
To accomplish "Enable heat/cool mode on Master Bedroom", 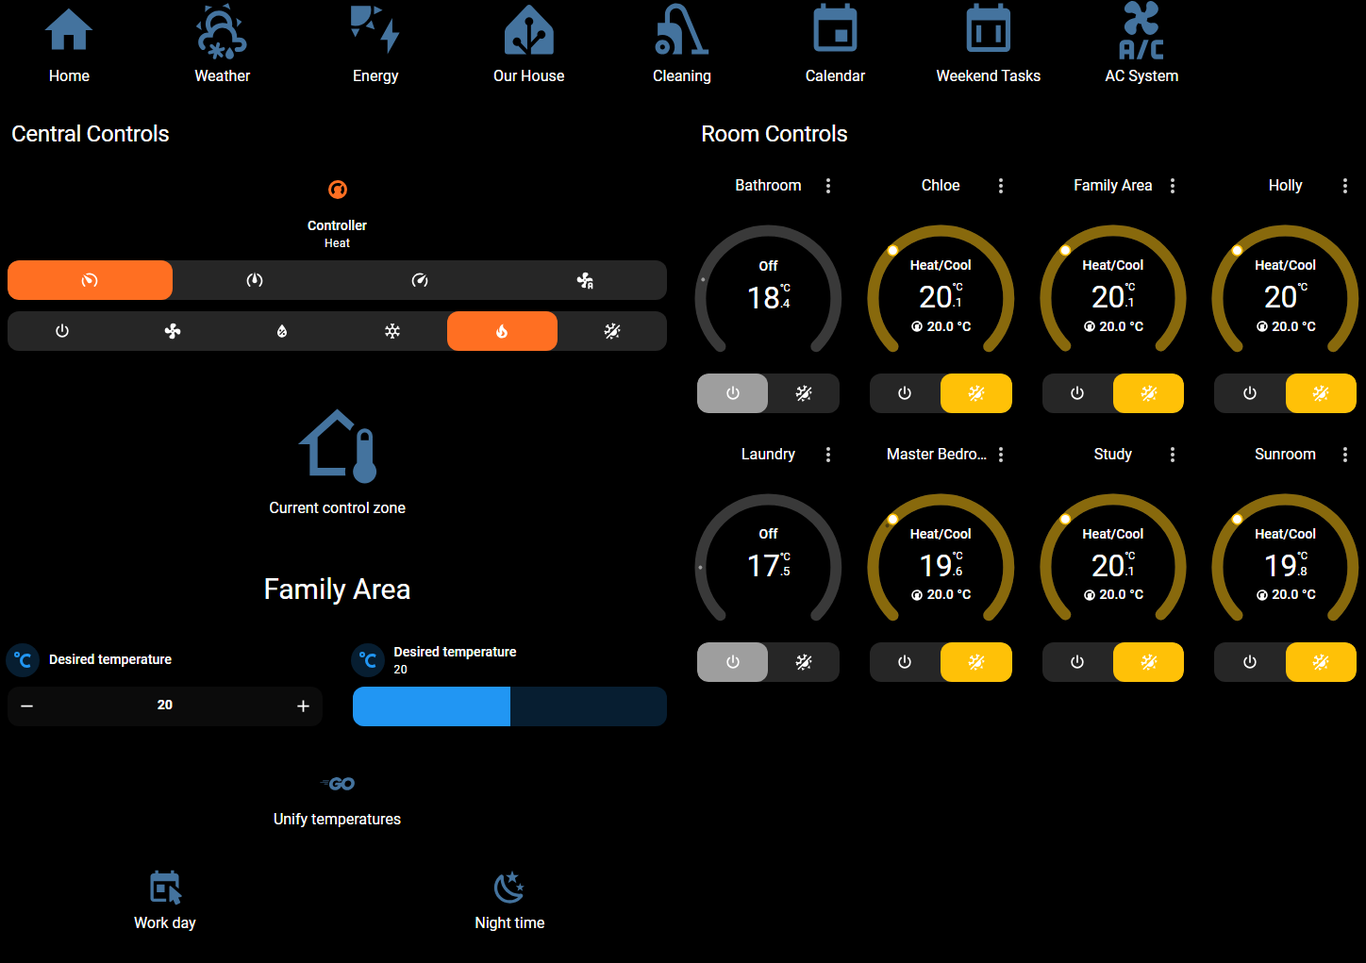I will pyautogui.click(x=976, y=662).
